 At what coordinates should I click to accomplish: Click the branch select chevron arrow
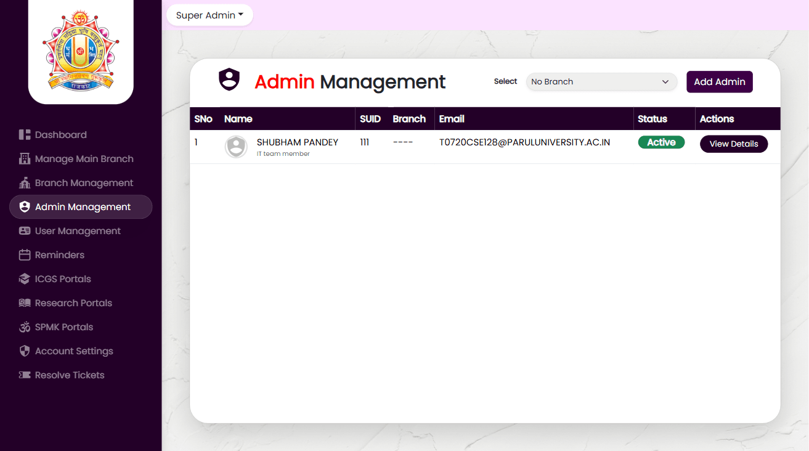click(665, 82)
